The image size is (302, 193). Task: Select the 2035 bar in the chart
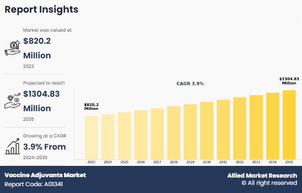point(289,125)
